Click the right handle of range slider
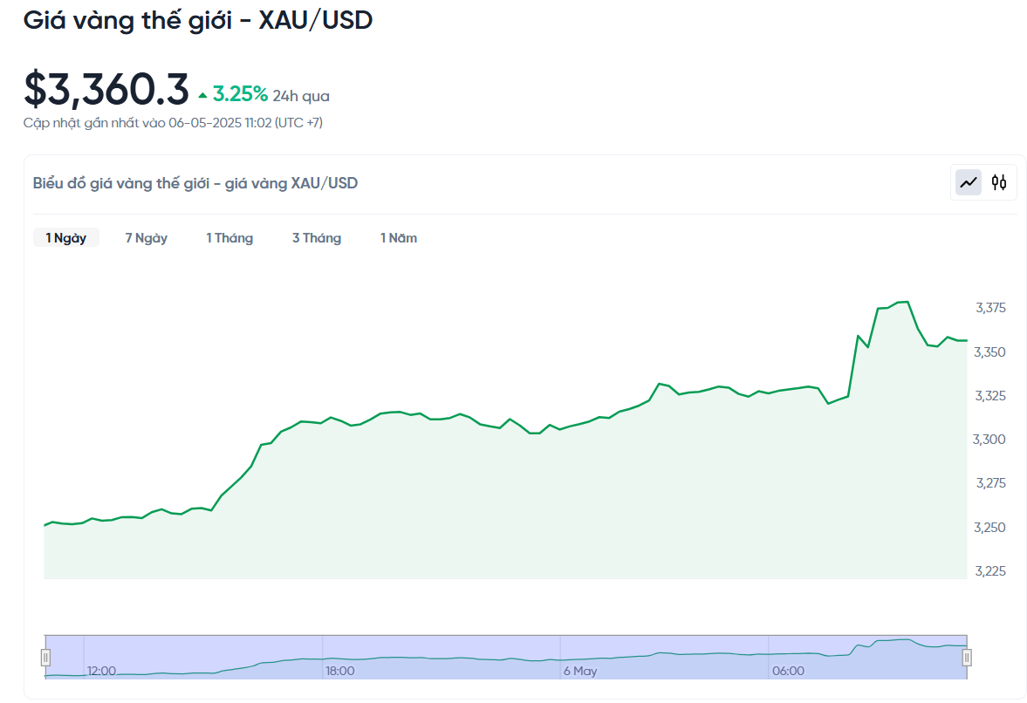The width and height of the screenshot is (1027, 703). (967, 658)
